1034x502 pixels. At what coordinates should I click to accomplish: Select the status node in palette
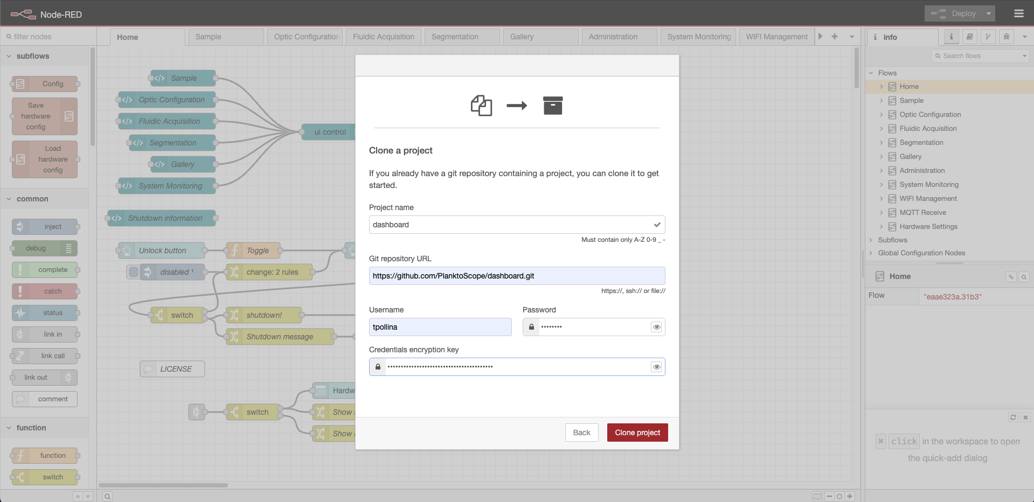[45, 313]
